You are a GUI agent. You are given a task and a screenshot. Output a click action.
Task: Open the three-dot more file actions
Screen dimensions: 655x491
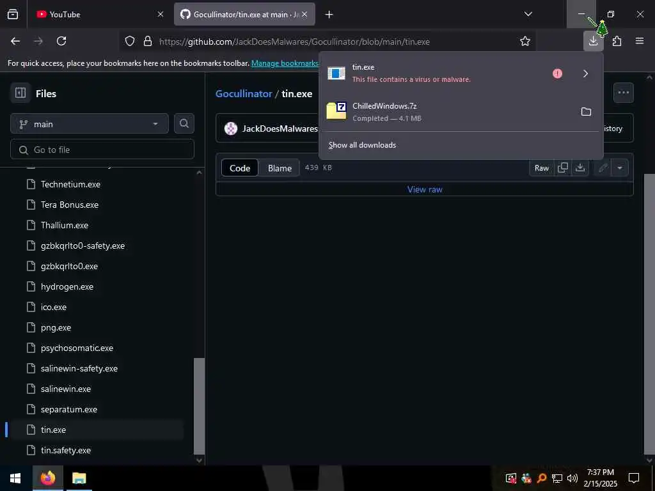623,93
